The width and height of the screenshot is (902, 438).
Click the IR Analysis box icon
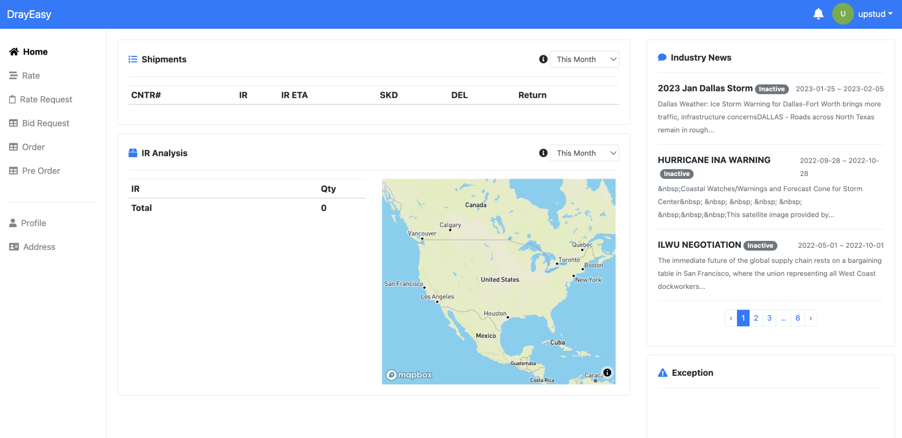[x=133, y=153]
